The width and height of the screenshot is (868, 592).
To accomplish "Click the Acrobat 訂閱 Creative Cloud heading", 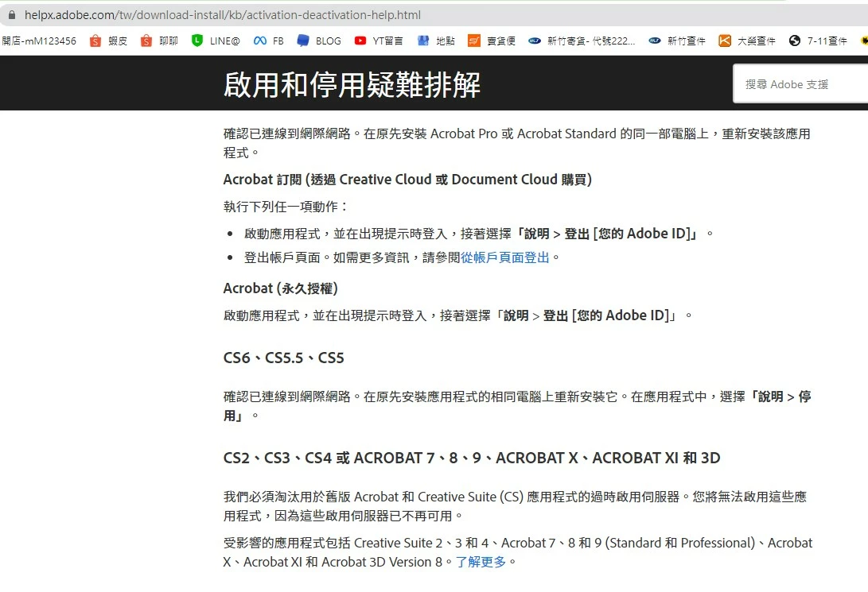I will 407,180.
